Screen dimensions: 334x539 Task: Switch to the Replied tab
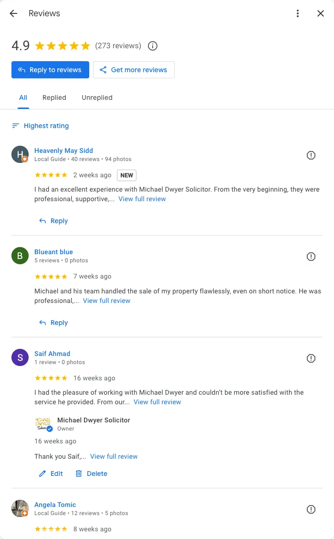click(x=54, y=97)
